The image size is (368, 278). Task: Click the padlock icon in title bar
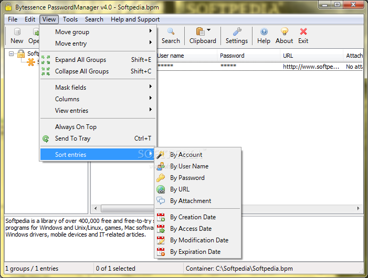pyautogui.click(x=8, y=7)
